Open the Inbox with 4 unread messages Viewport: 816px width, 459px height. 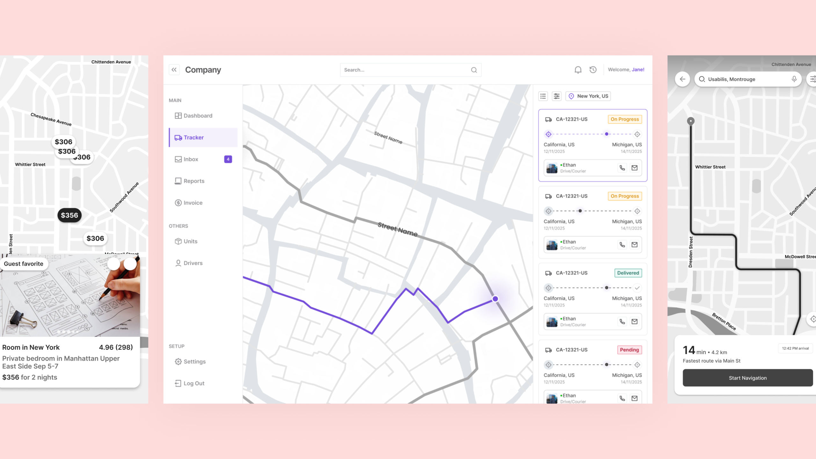pos(191,159)
